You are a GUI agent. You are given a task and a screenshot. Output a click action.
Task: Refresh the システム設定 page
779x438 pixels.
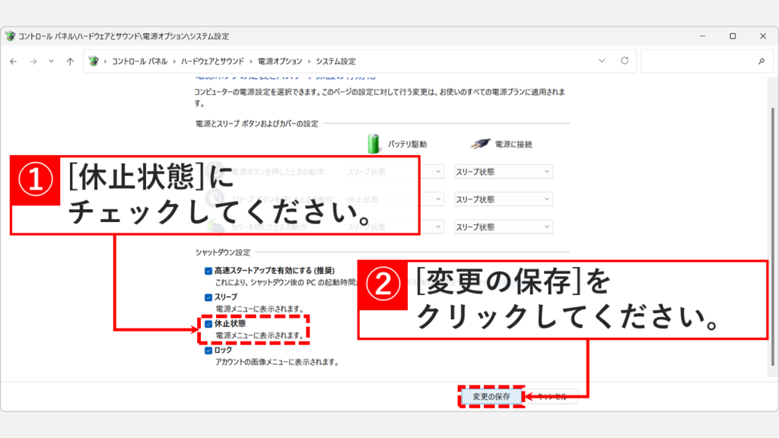tap(623, 61)
